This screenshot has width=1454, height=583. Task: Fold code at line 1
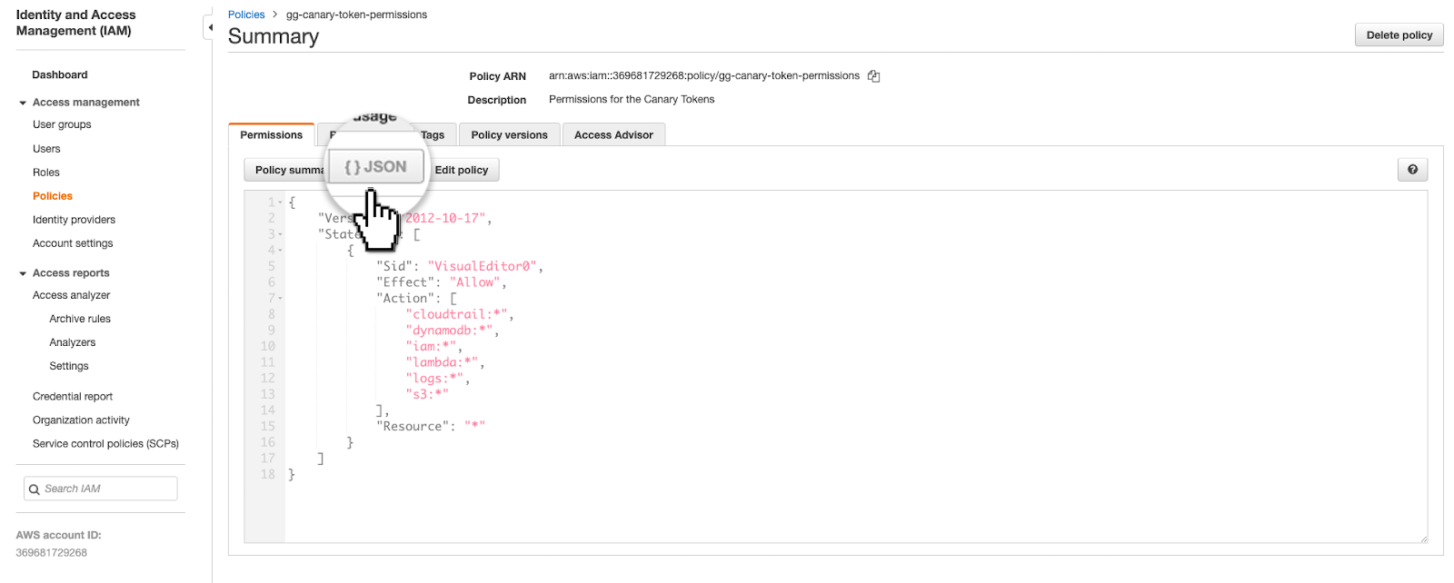tap(280, 203)
